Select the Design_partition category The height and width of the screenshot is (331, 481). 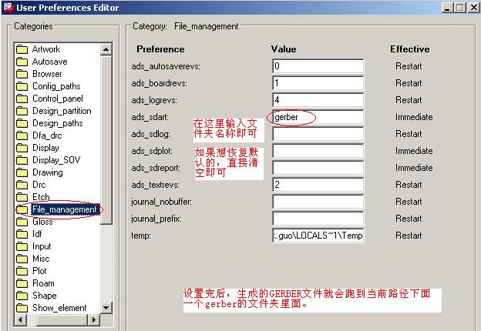coord(62,111)
